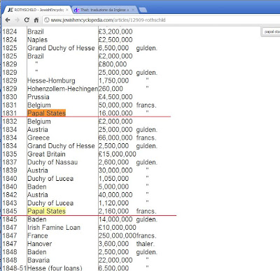Click 'Hanover' country cell
Viewport: 280px width, 271px height.
[40, 244]
